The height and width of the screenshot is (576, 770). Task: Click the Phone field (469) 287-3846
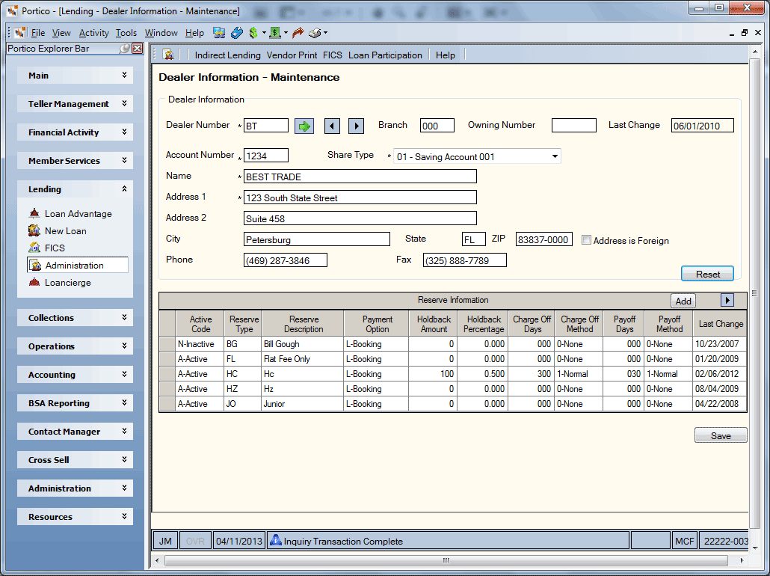[286, 260]
